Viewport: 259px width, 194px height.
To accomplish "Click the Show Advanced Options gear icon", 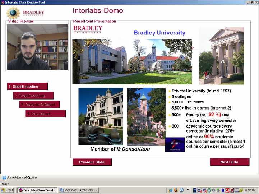I will coord(4,177).
